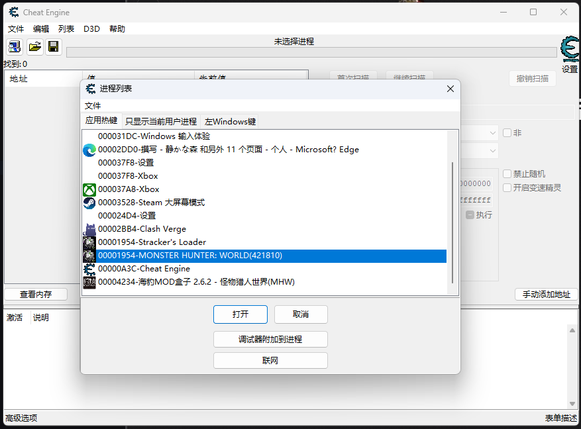Screen dimensions: 581x429
Task: Click 调试器附加到进程 button
Action: click(270, 340)
